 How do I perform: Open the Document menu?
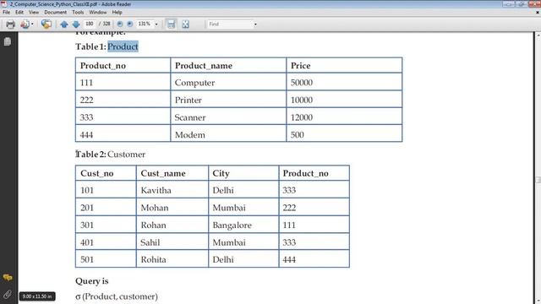[x=55, y=12]
